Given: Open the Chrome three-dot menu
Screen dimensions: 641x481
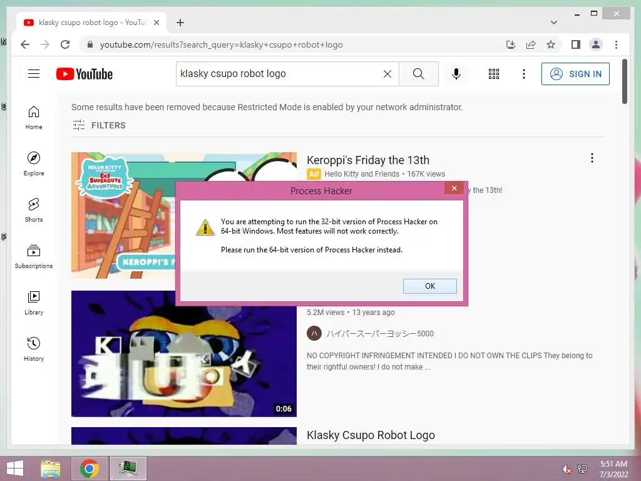Looking at the screenshot, I should pyautogui.click(x=616, y=44).
